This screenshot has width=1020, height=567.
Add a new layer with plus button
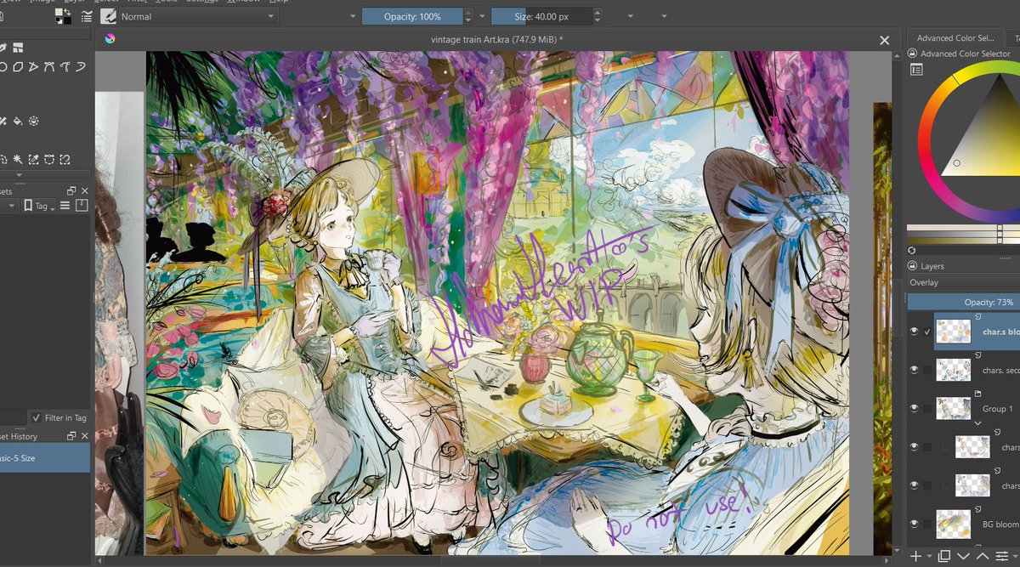(915, 556)
